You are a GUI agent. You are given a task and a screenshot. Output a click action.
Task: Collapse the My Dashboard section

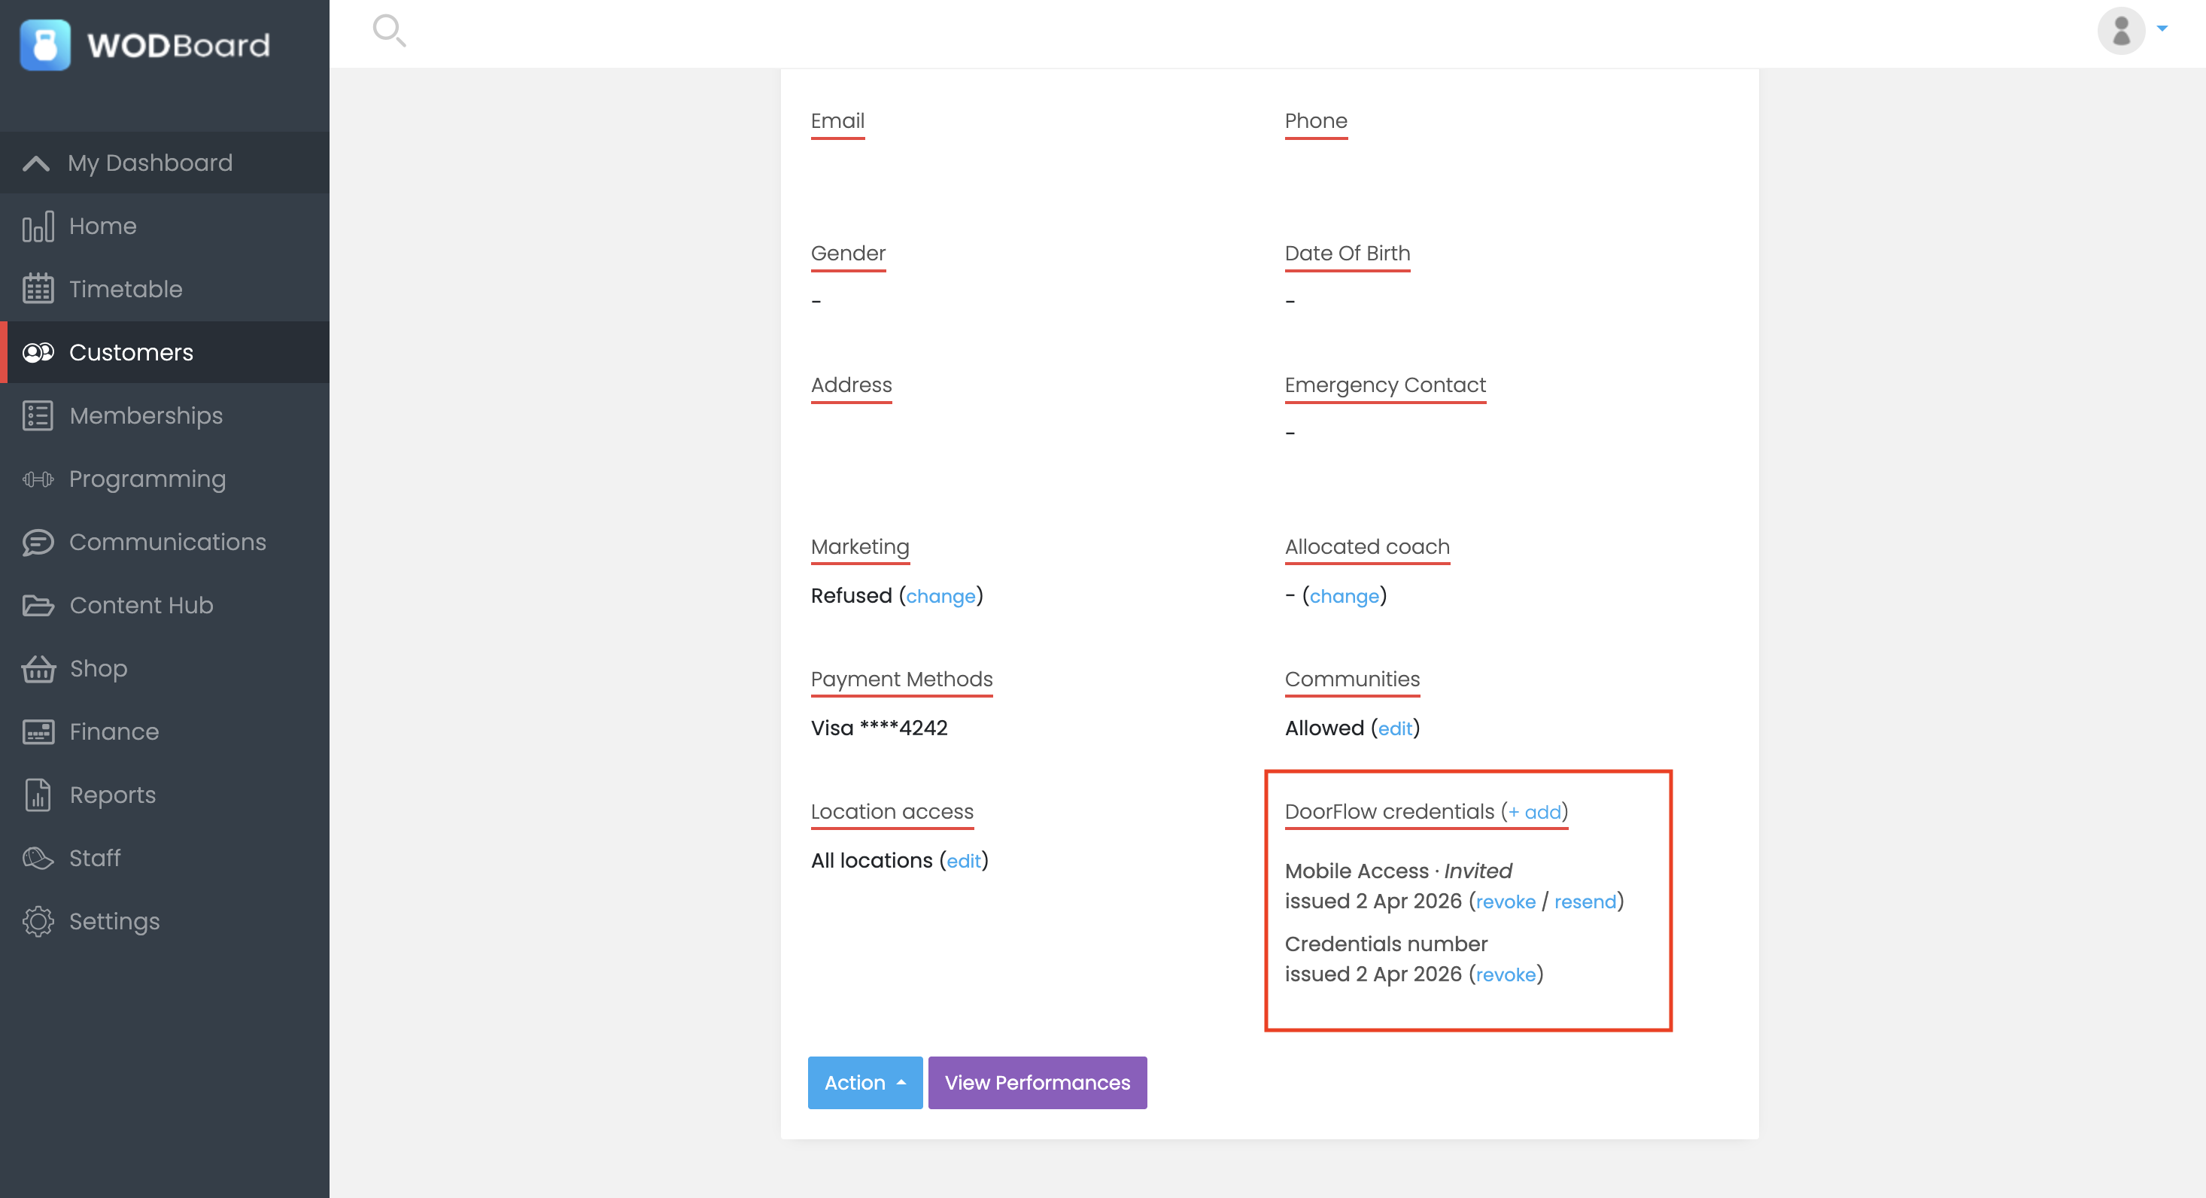[x=36, y=163]
